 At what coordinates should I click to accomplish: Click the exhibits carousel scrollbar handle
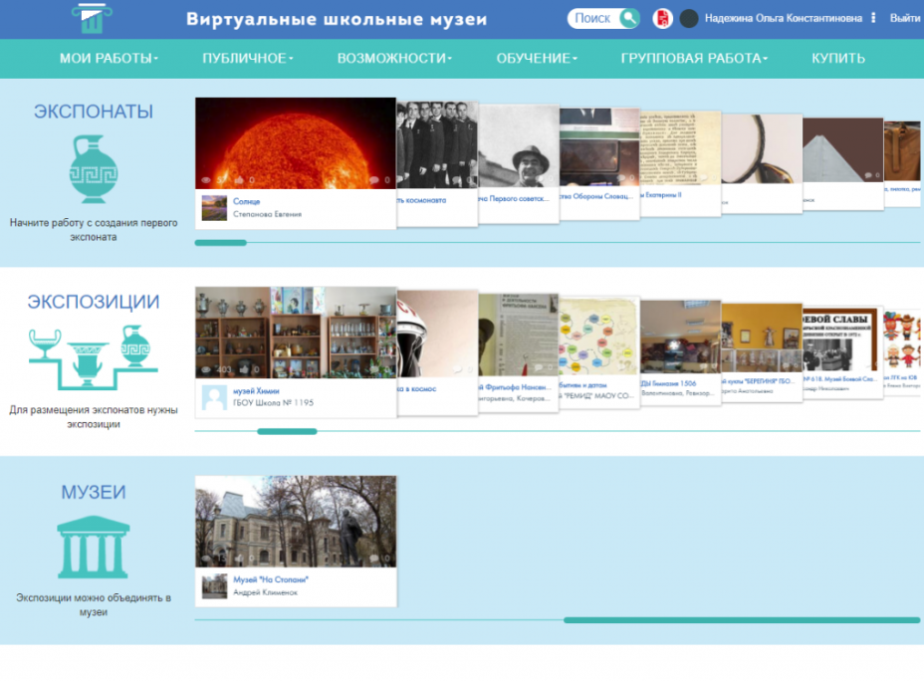point(220,243)
